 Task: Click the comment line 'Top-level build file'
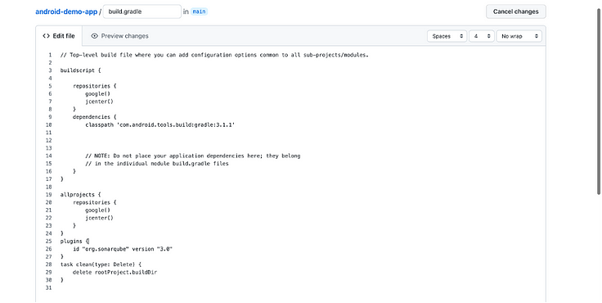pos(214,55)
